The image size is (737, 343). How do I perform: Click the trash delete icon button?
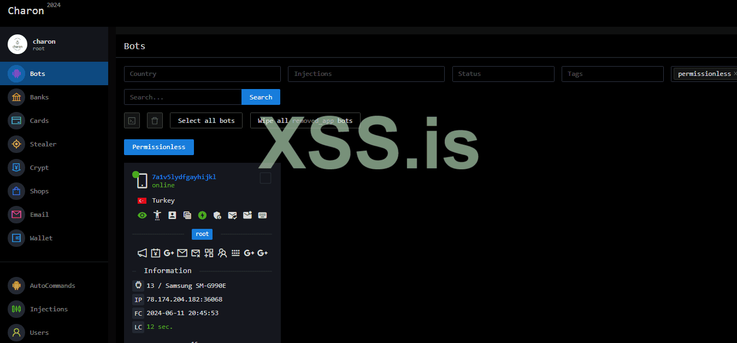click(x=155, y=121)
